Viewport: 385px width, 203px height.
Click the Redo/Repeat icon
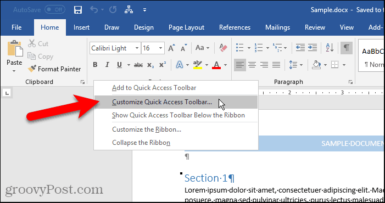(x=113, y=10)
